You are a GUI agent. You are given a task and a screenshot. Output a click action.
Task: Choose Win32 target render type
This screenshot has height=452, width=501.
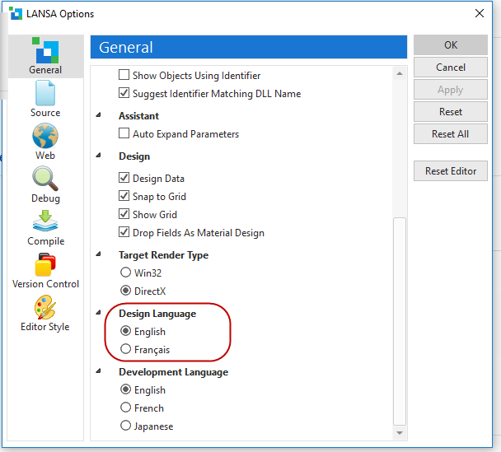pyautogui.click(x=126, y=272)
